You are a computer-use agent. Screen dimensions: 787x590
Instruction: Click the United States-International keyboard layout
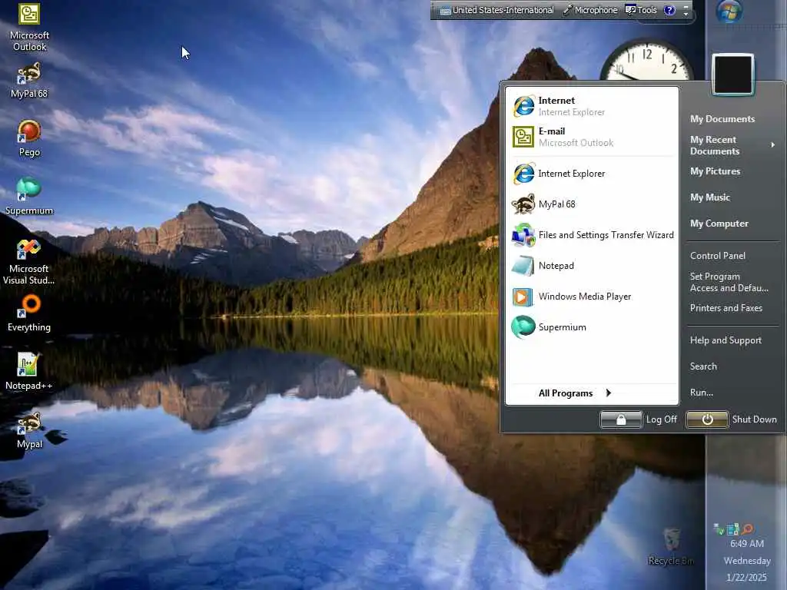coord(497,10)
